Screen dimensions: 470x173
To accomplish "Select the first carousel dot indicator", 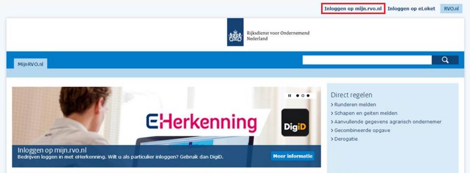I will [x=298, y=96].
